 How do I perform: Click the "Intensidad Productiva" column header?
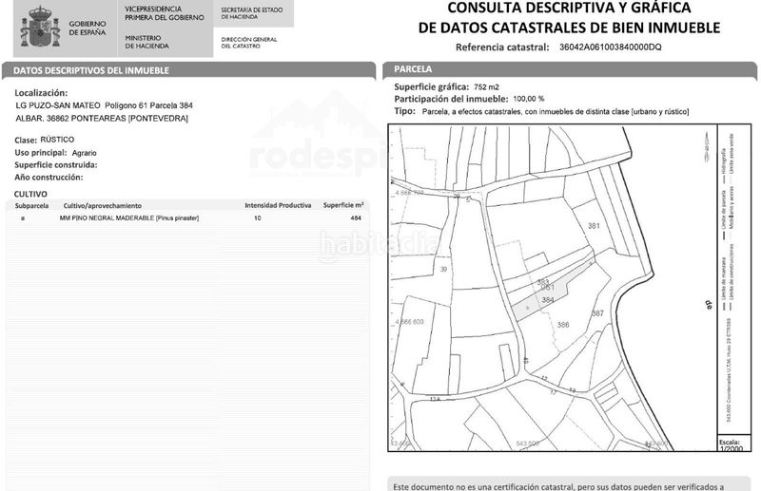pyautogui.click(x=278, y=205)
